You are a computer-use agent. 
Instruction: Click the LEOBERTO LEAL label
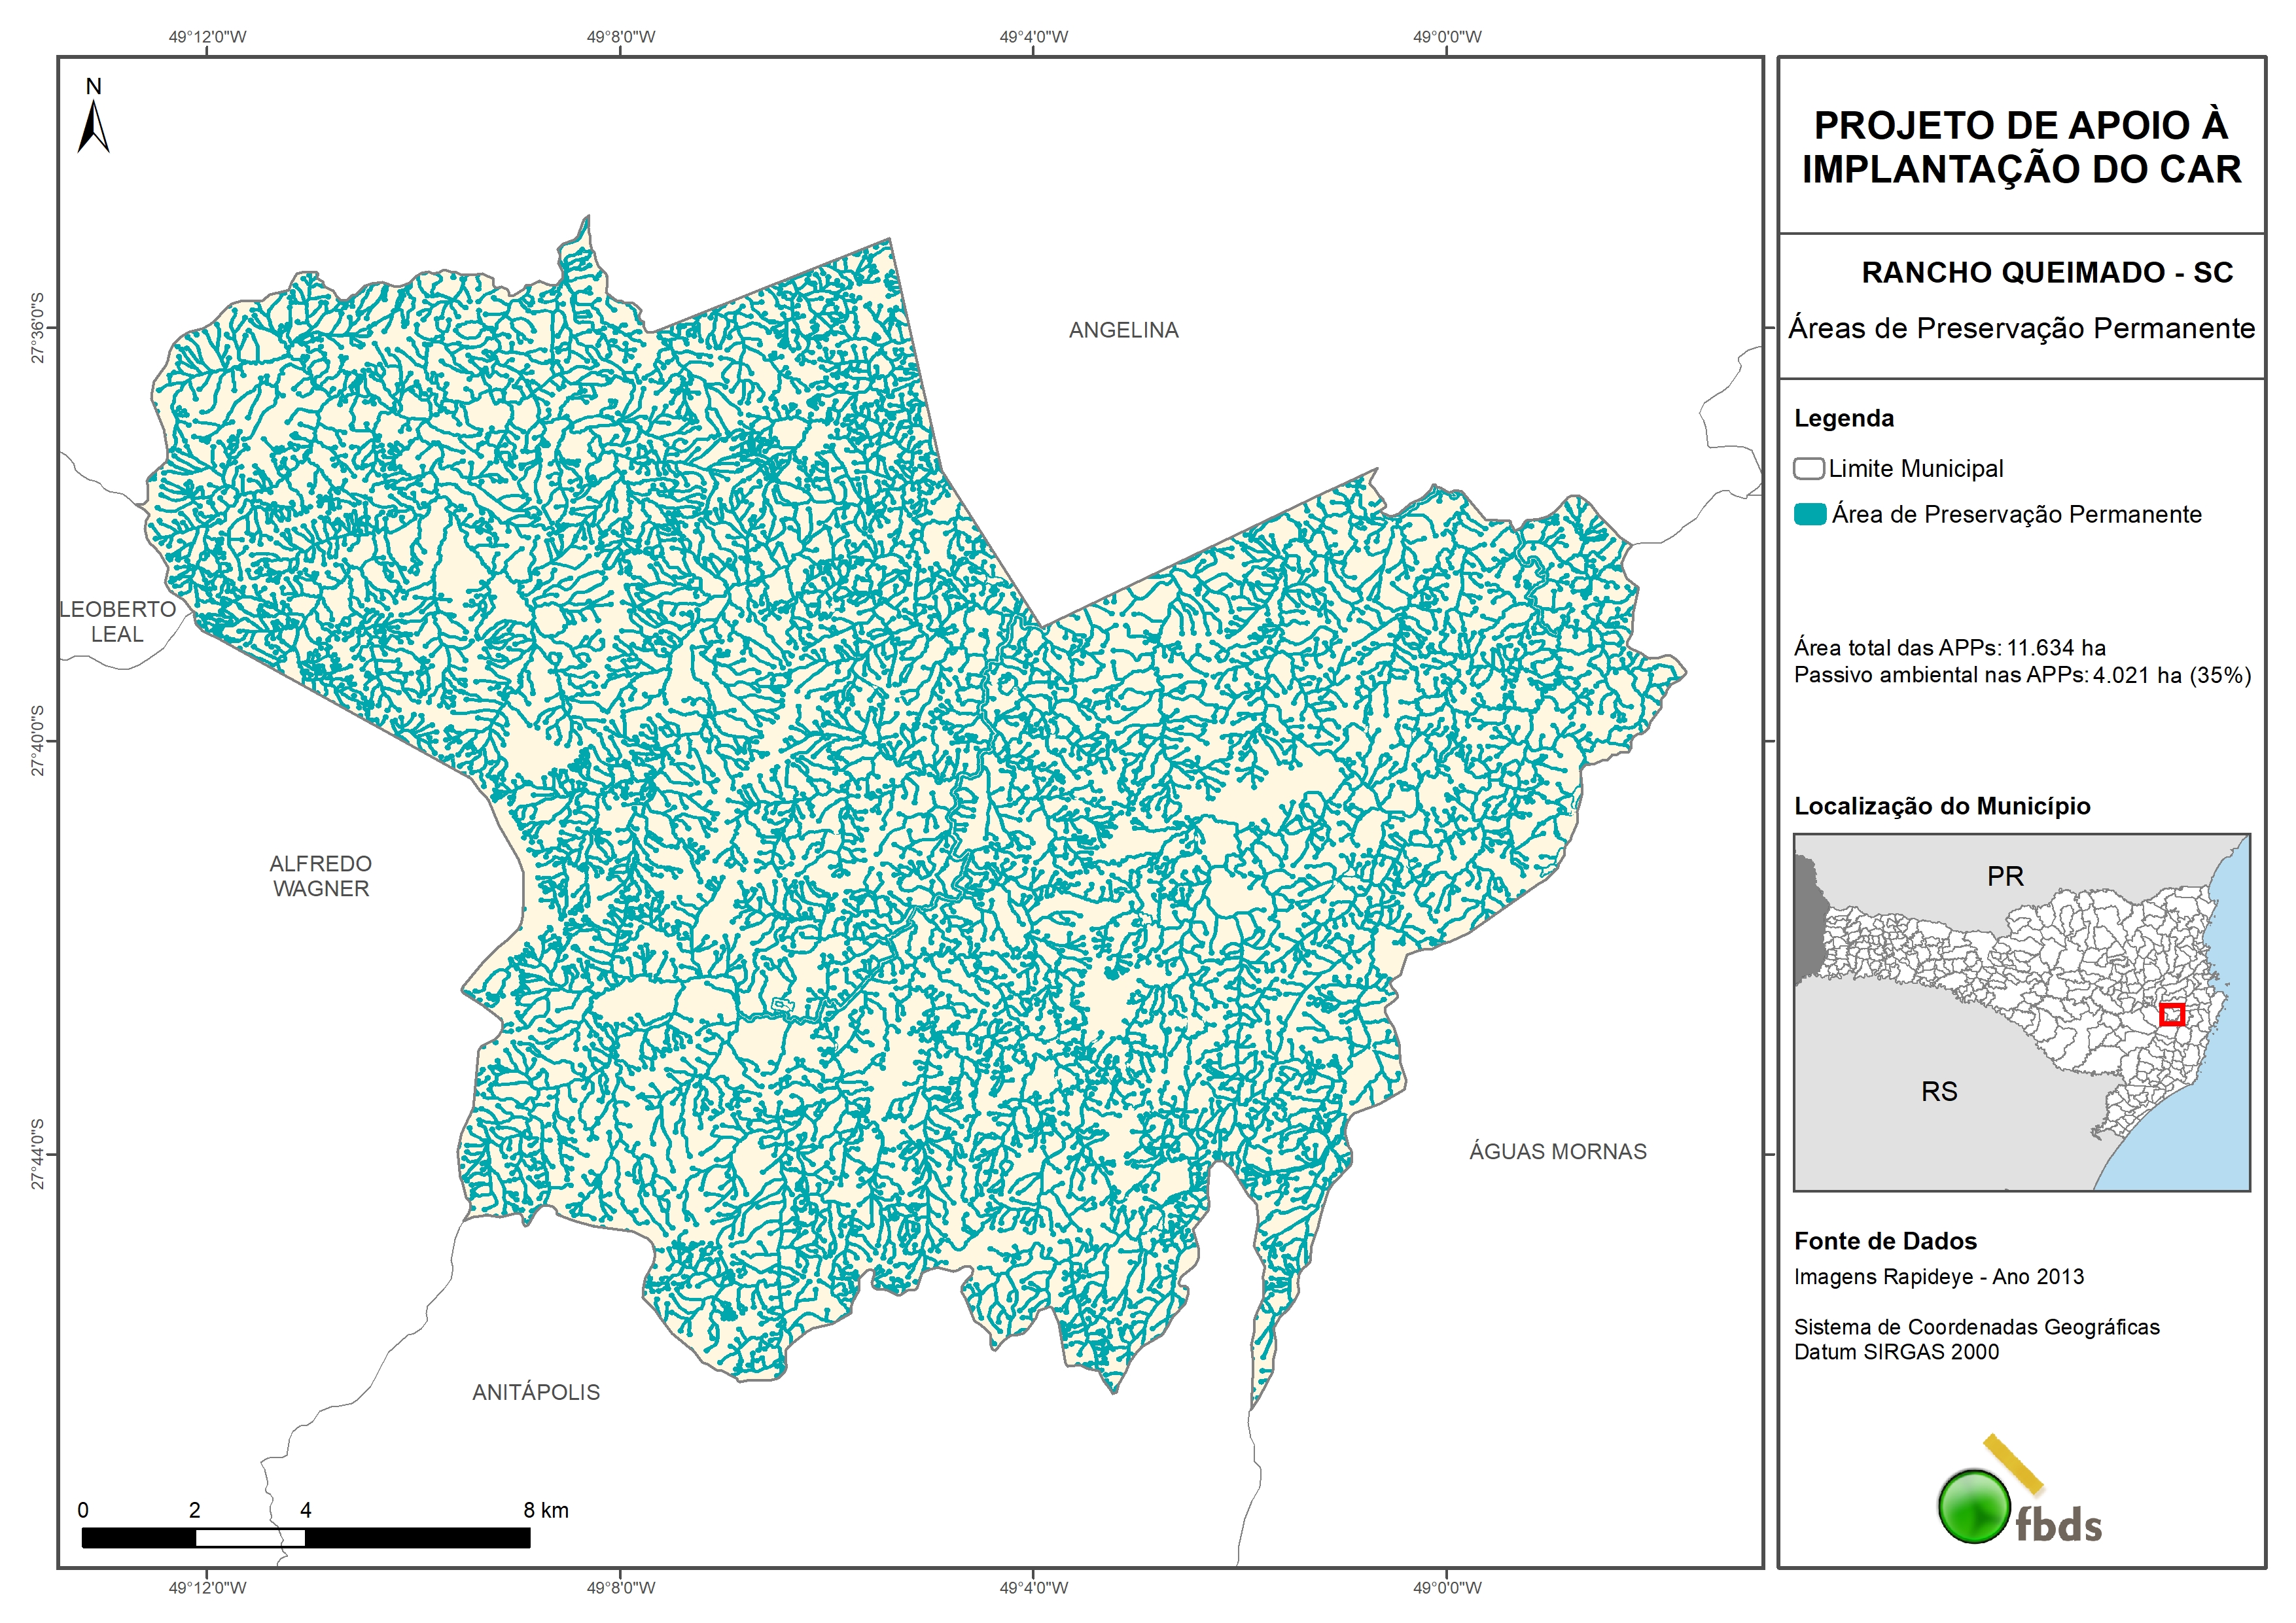click(118, 621)
